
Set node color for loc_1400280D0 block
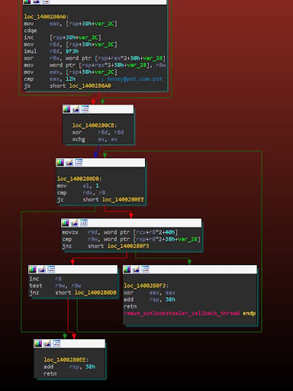click(x=60, y=163)
